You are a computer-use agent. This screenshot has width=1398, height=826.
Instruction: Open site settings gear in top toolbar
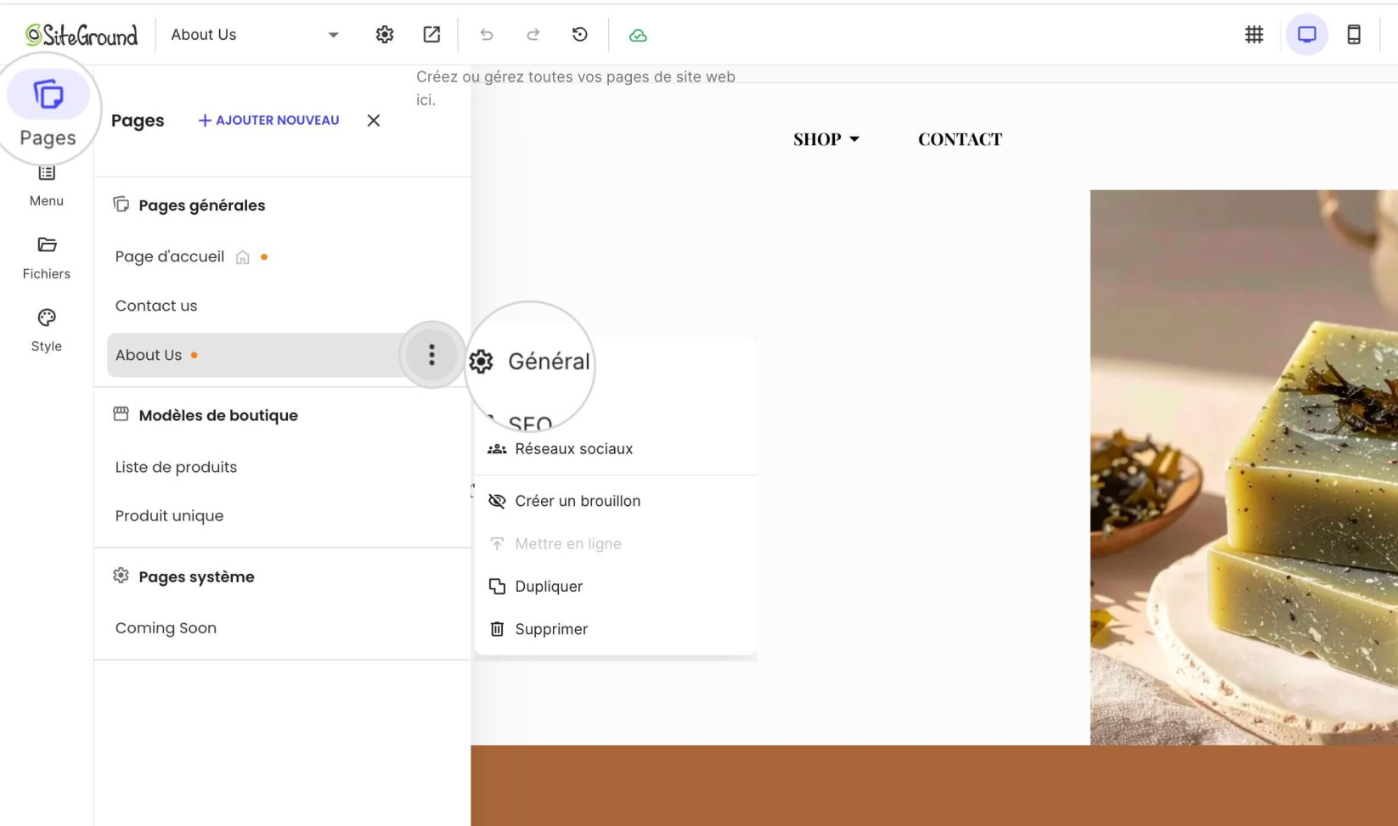click(x=385, y=35)
